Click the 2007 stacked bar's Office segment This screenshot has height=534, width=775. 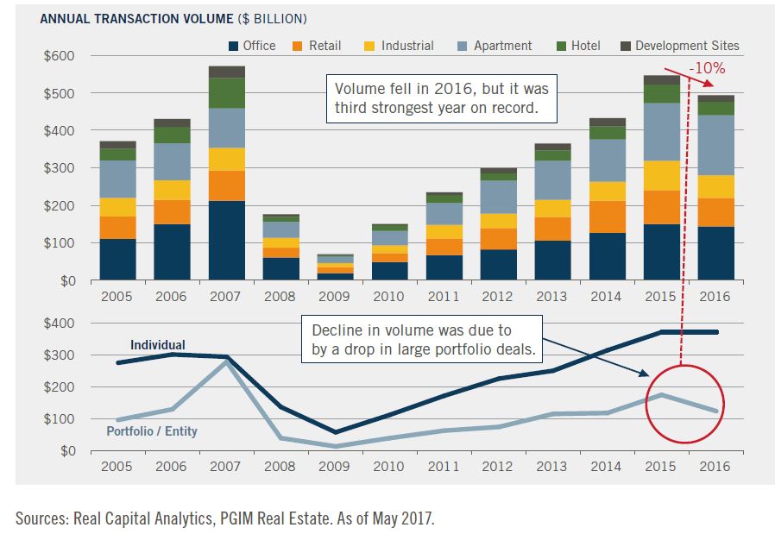[x=226, y=240]
